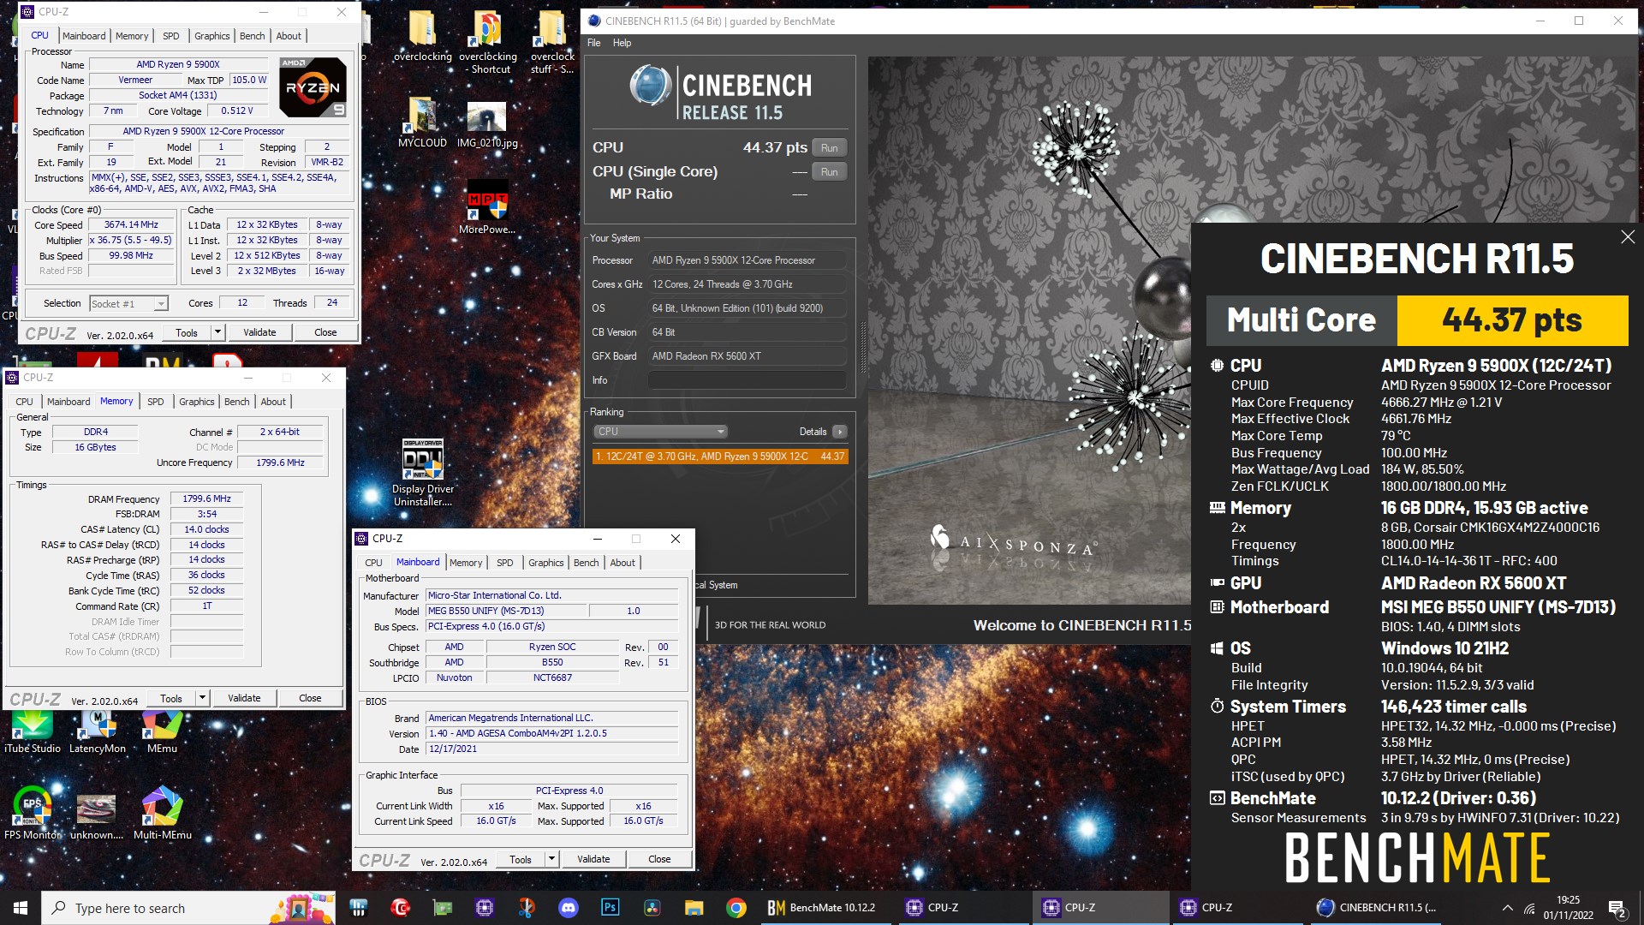This screenshot has width=1644, height=925.
Task: Select the Bench tab in the top CPU-Z window
Action: [x=252, y=36]
